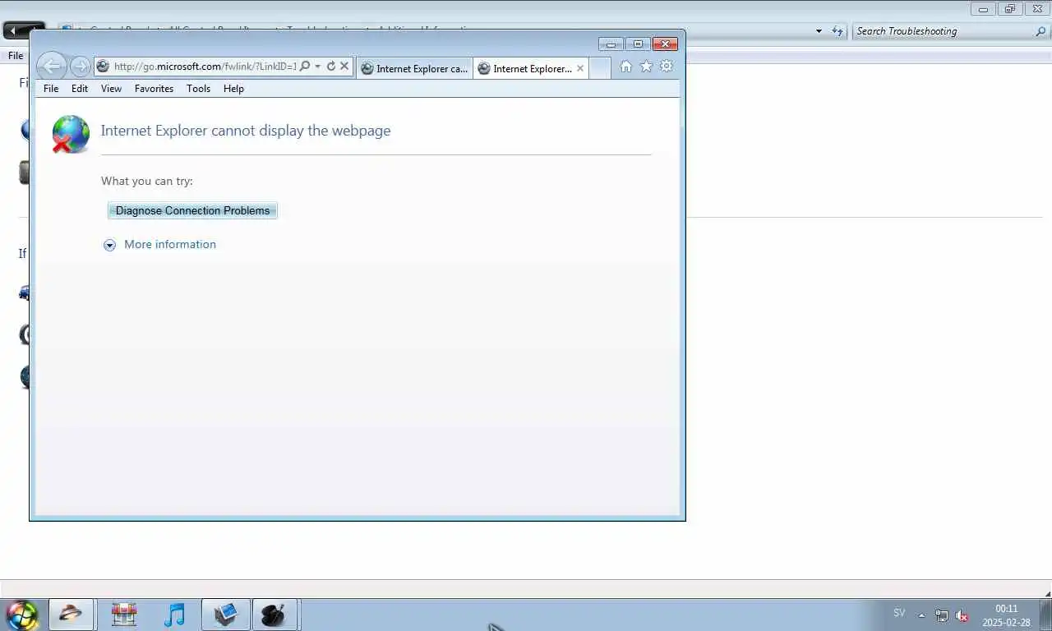The image size is (1052, 631).
Task: Open address history dropdown in Troubleshooting window
Action: tap(819, 31)
